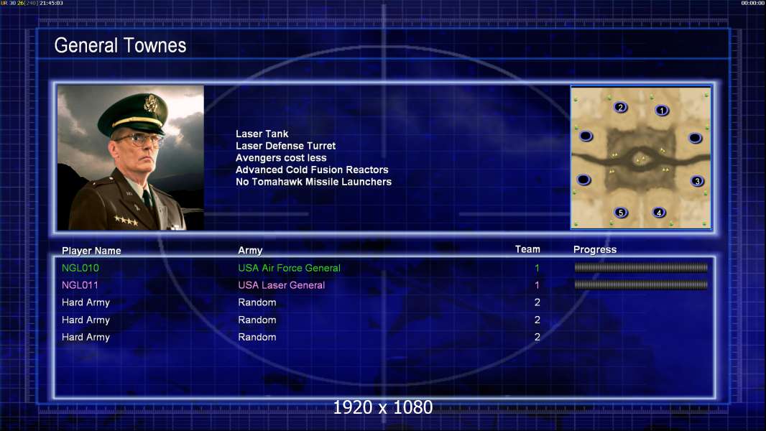
Task: Click the Progress column header
Action: (594, 249)
